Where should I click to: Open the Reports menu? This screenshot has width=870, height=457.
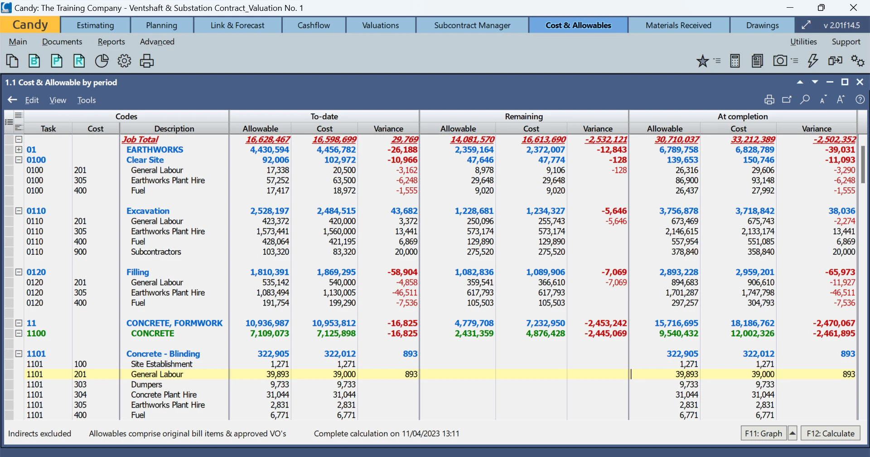click(111, 42)
